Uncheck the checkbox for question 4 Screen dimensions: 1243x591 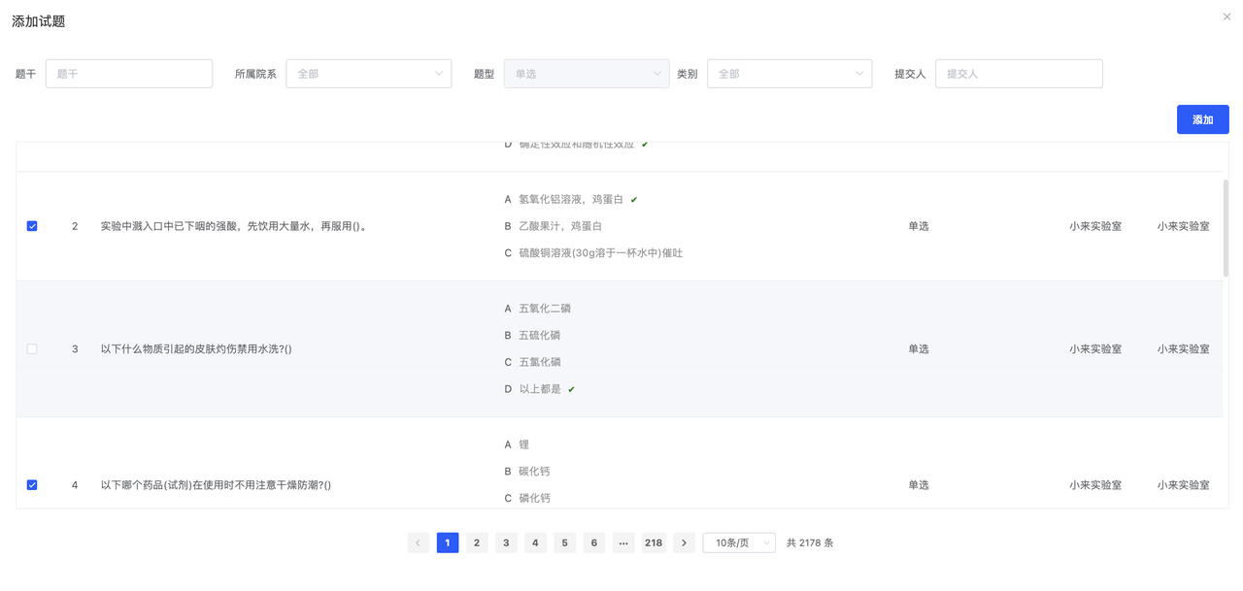coord(32,484)
